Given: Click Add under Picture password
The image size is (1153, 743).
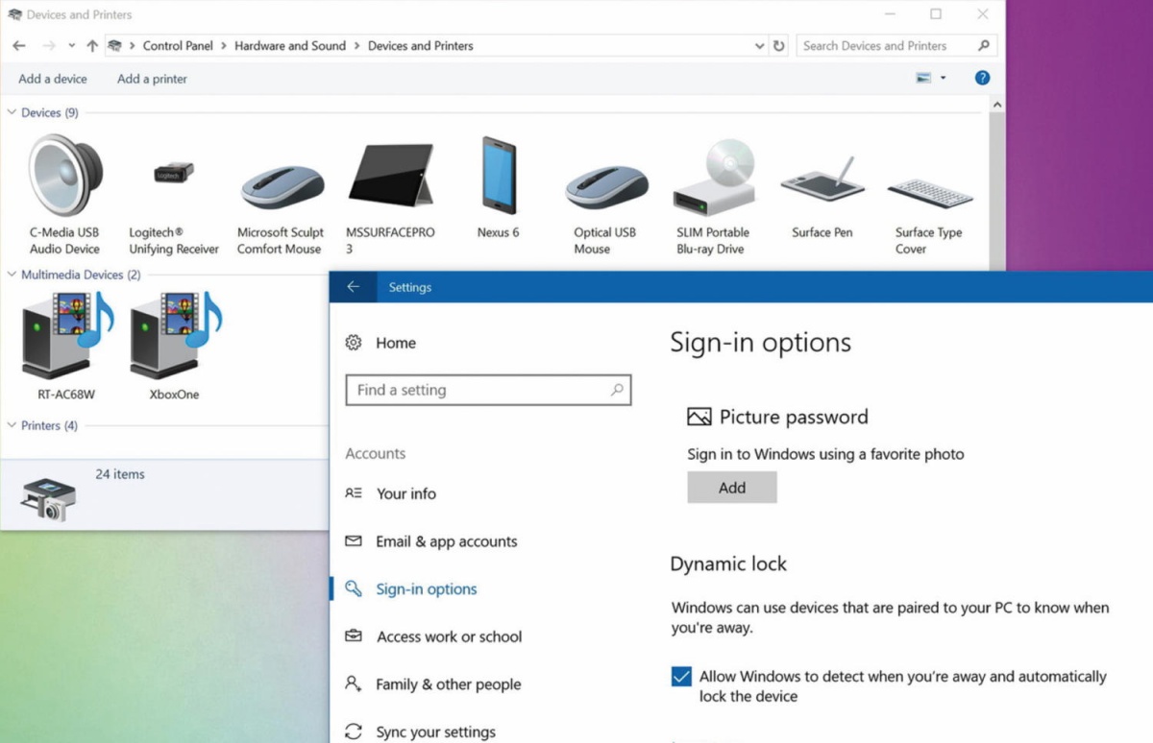Looking at the screenshot, I should pos(732,488).
